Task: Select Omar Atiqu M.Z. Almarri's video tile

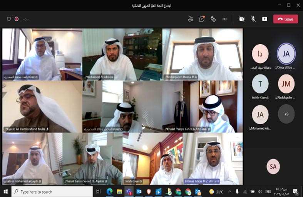Action: coord(213,159)
